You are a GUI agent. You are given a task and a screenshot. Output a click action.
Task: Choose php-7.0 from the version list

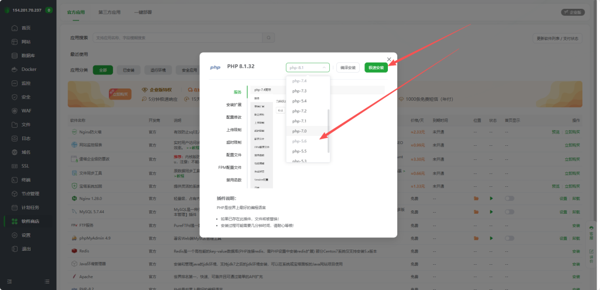(299, 131)
